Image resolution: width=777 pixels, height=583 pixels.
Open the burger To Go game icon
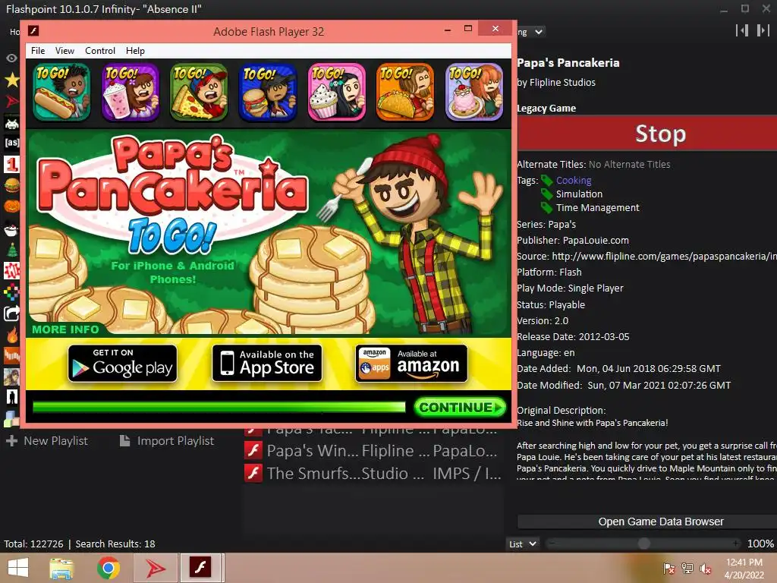point(268,92)
